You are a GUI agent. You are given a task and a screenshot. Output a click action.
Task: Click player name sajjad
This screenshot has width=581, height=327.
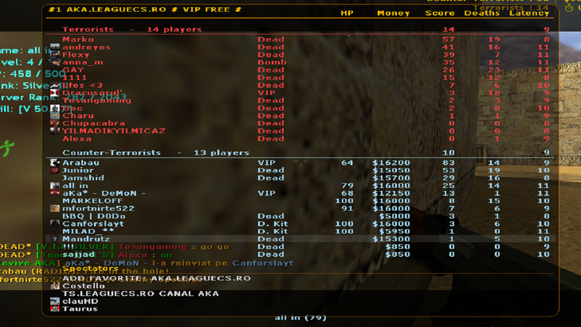(x=78, y=254)
